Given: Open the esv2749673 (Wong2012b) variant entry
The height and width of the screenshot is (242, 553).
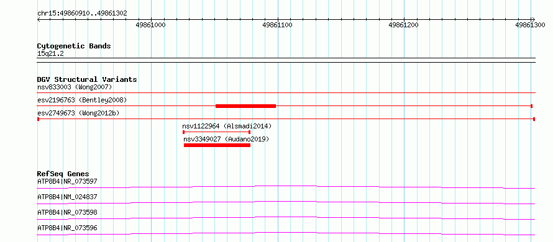Looking at the screenshot, I should [78, 113].
